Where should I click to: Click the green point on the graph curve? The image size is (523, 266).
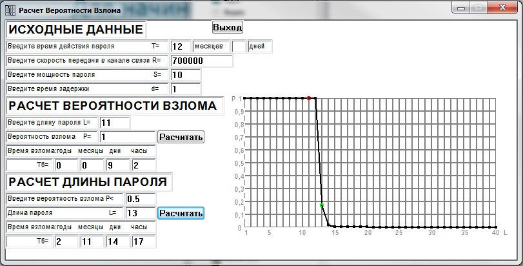pyautogui.click(x=322, y=205)
